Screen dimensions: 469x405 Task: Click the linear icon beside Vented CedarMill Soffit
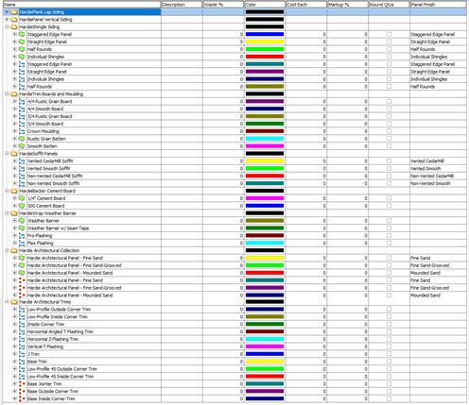tap(22, 161)
